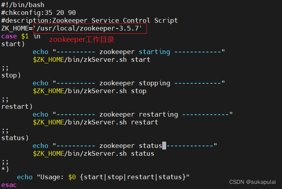Click the '#!/bin/bash' shebang line

click(23, 5)
